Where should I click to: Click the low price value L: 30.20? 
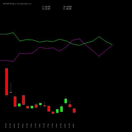point(67,9)
